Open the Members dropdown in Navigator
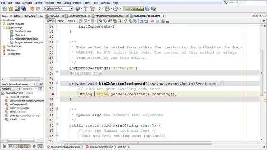The height and width of the screenshot is (150, 267). click(x=11, y=89)
